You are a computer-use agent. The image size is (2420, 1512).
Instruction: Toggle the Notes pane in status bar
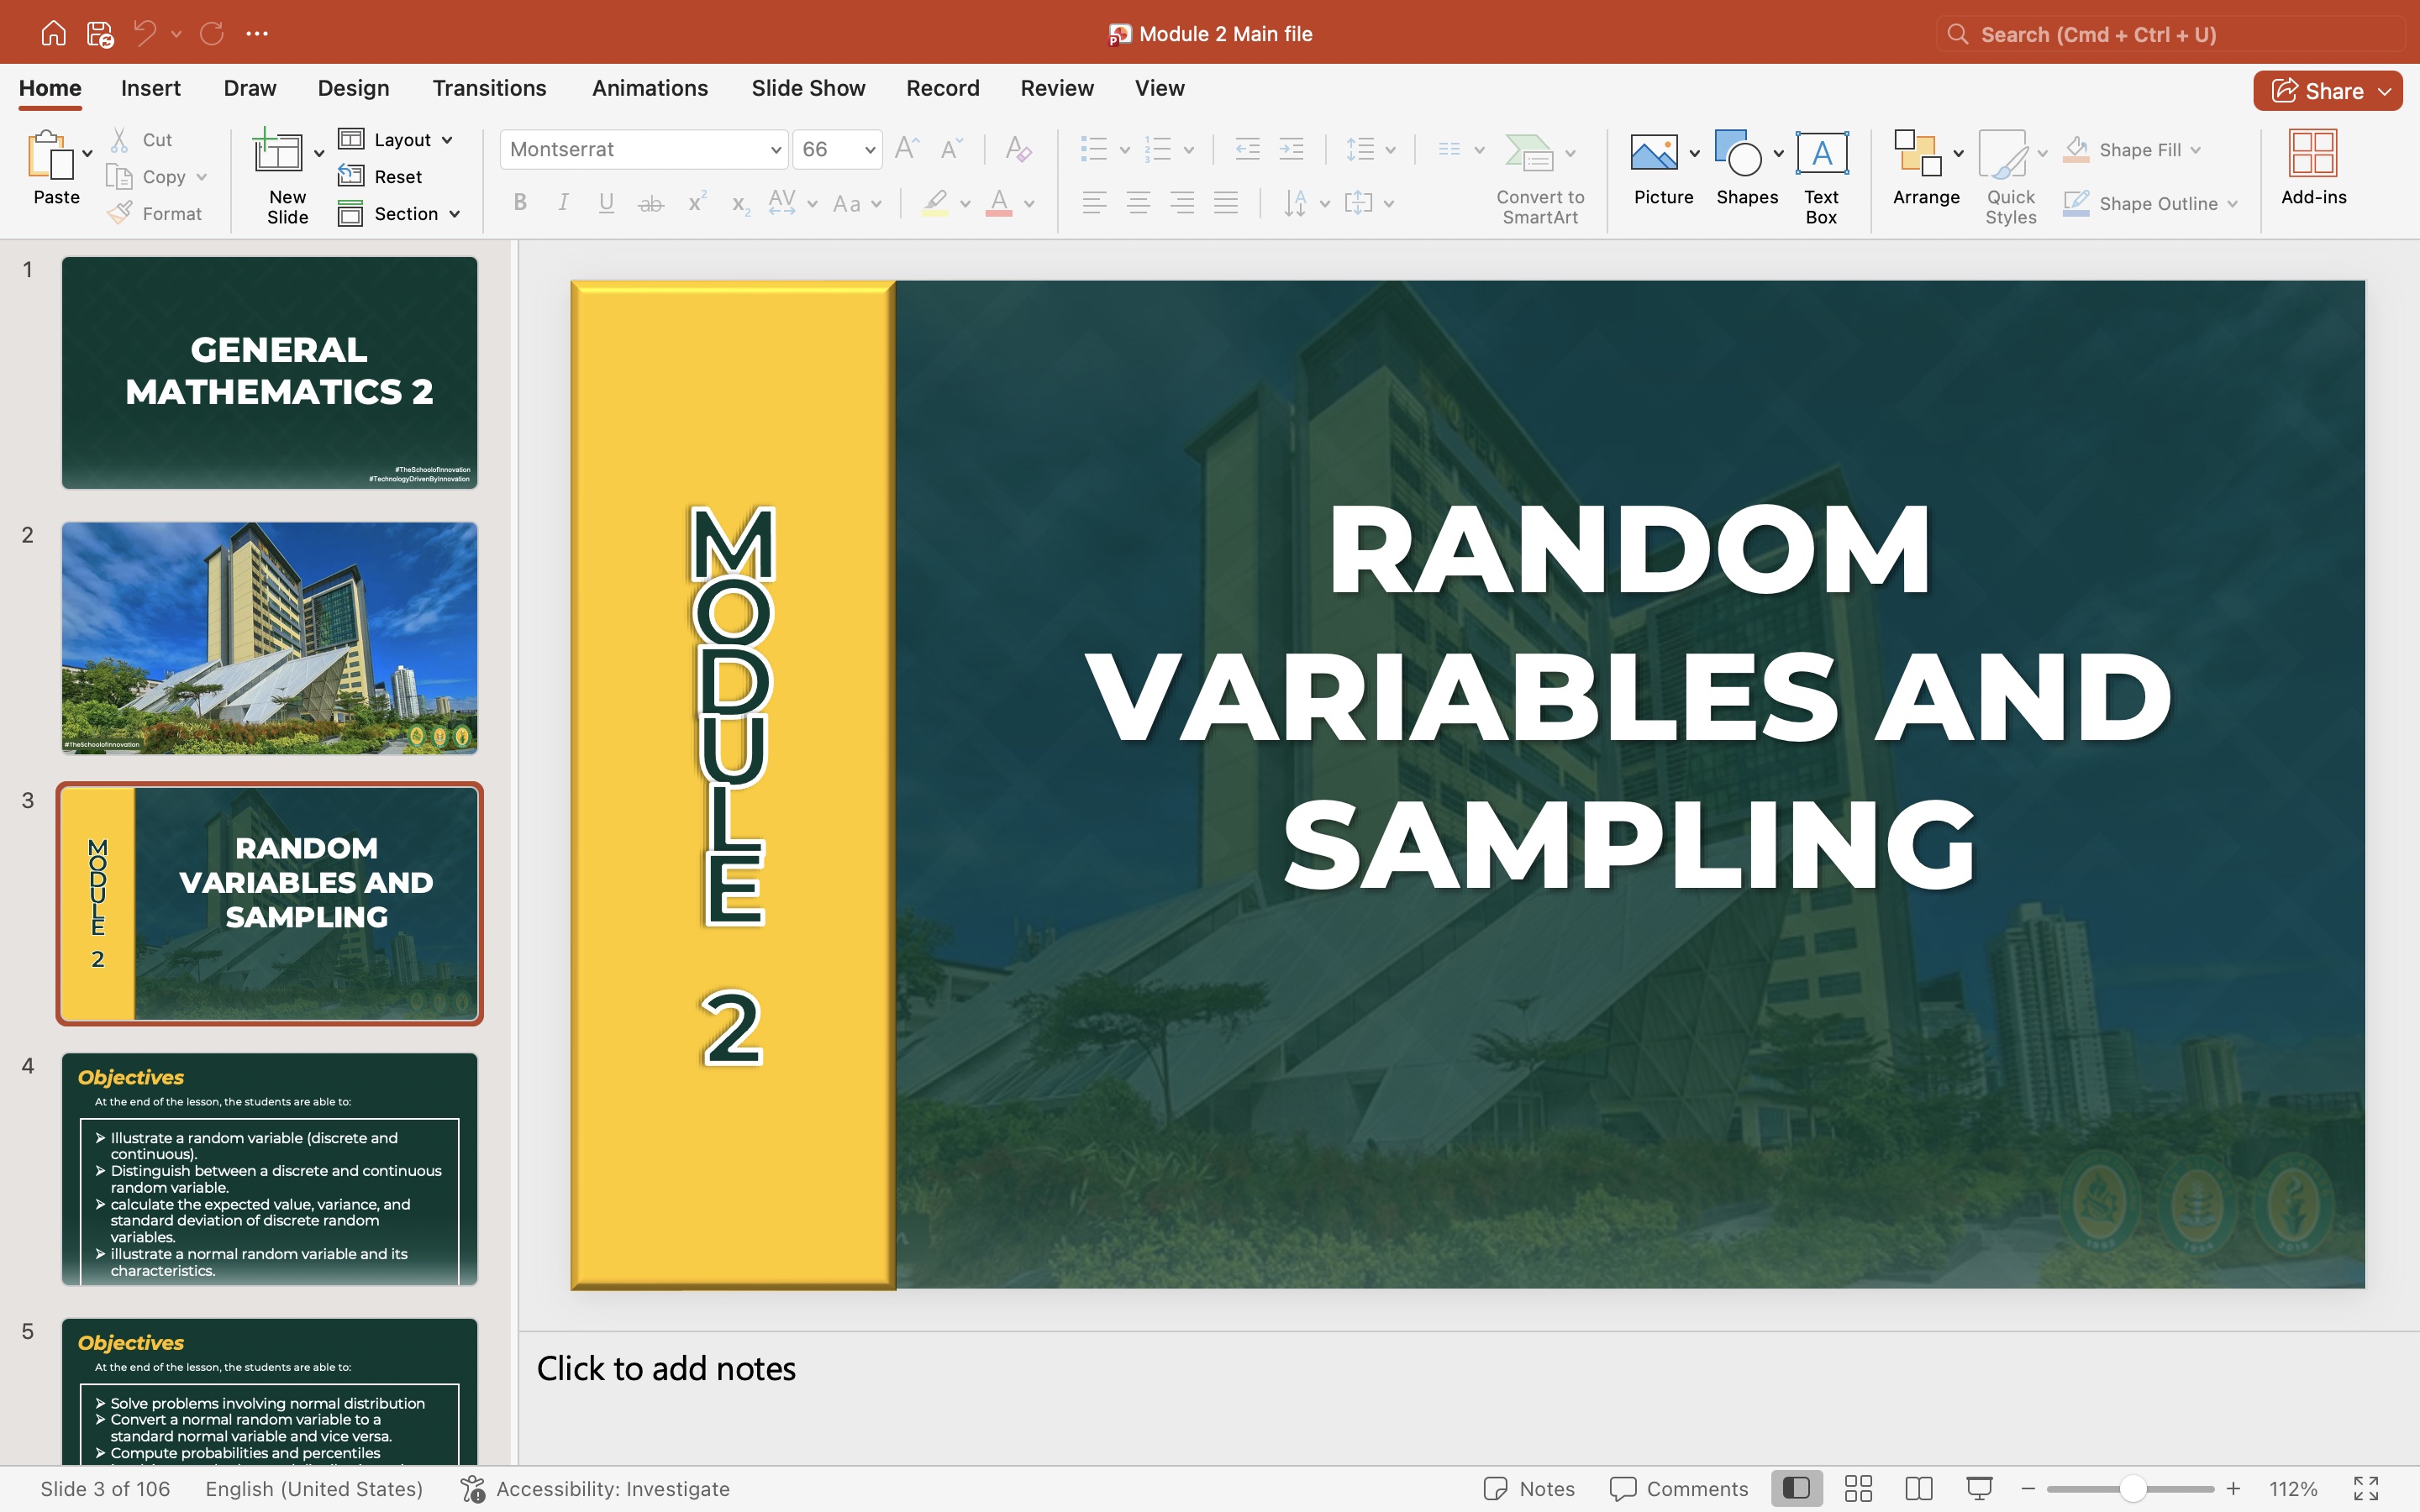[x=1529, y=1488]
